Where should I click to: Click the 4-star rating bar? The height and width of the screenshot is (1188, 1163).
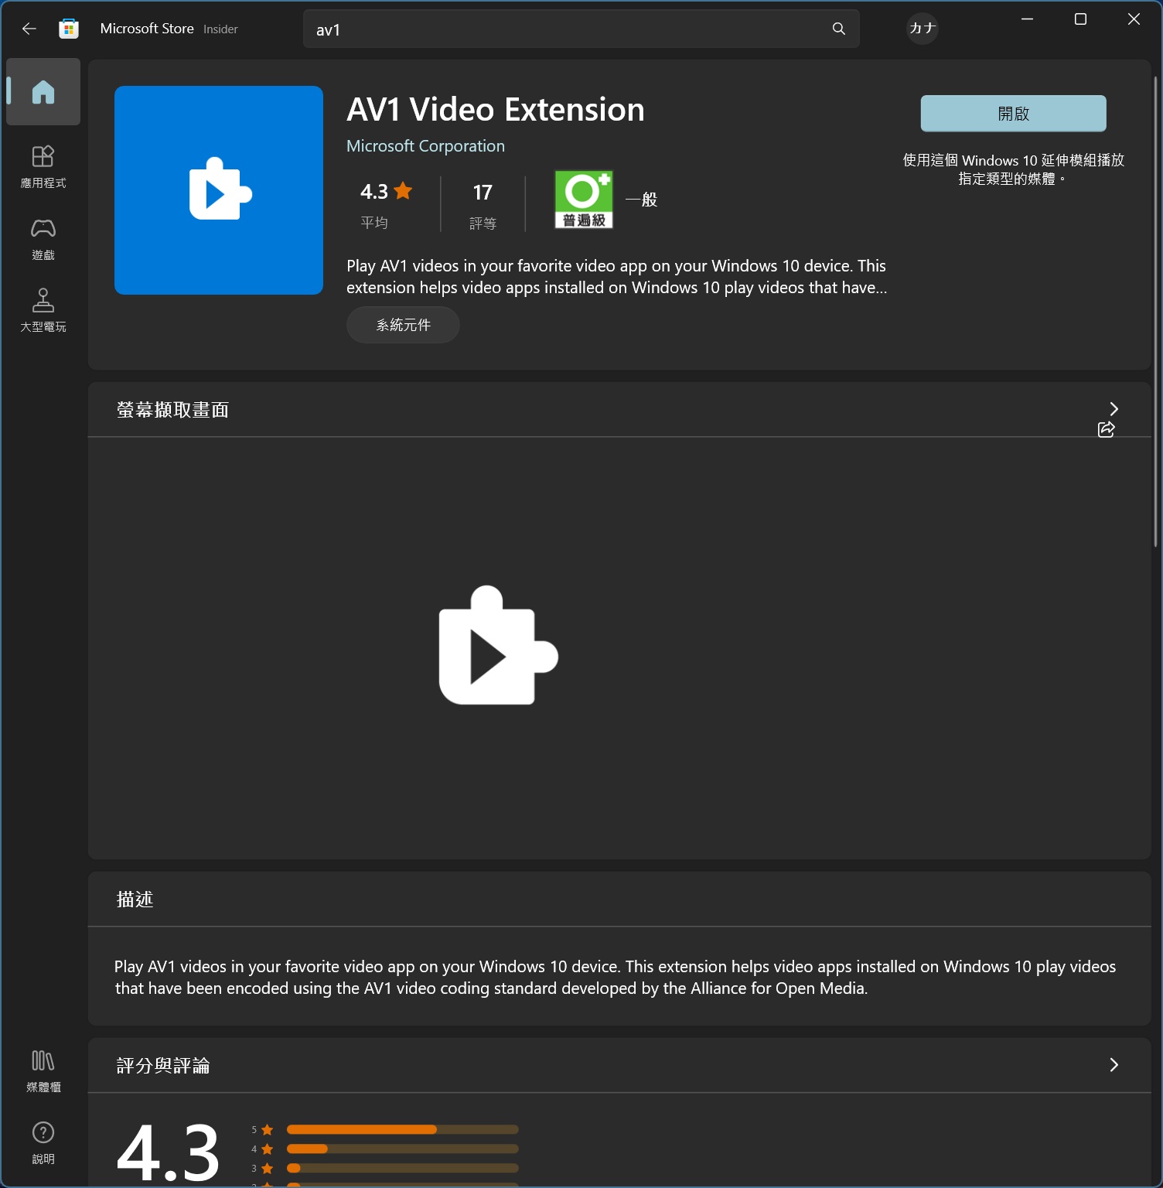tap(402, 1149)
